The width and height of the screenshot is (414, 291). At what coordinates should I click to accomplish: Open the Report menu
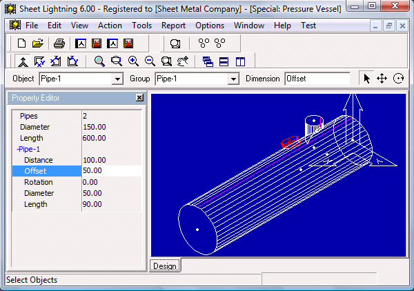(x=173, y=26)
